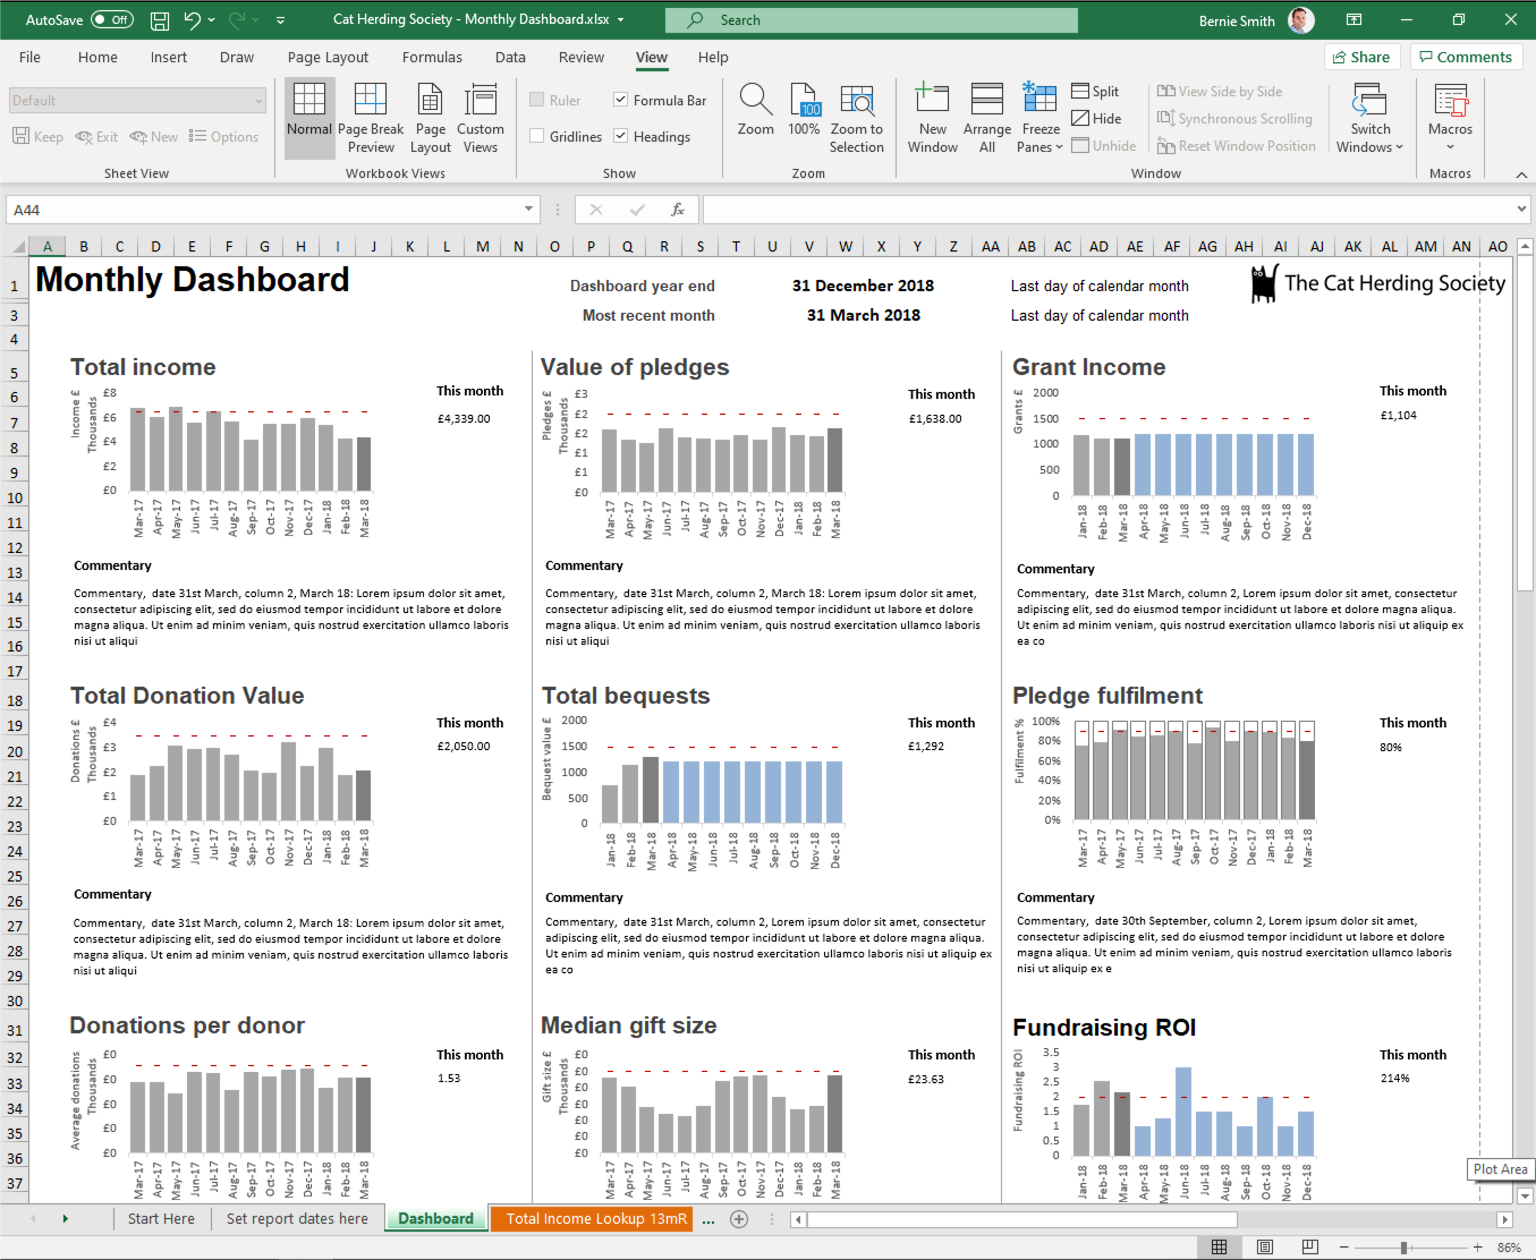Select Normal view icon in status bar
The height and width of the screenshot is (1260, 1536).
pos(1219,1247)
